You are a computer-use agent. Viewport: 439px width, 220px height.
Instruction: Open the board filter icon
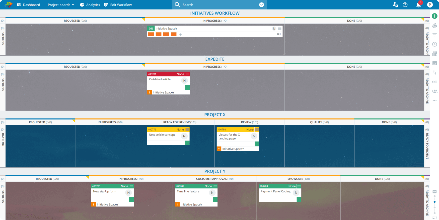(434, 35)
